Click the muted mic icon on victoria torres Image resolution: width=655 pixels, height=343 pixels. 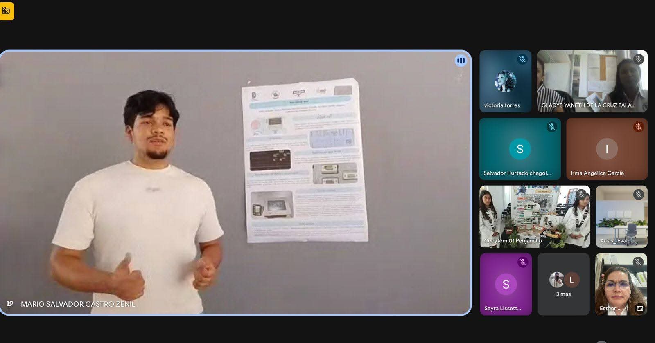522,59
